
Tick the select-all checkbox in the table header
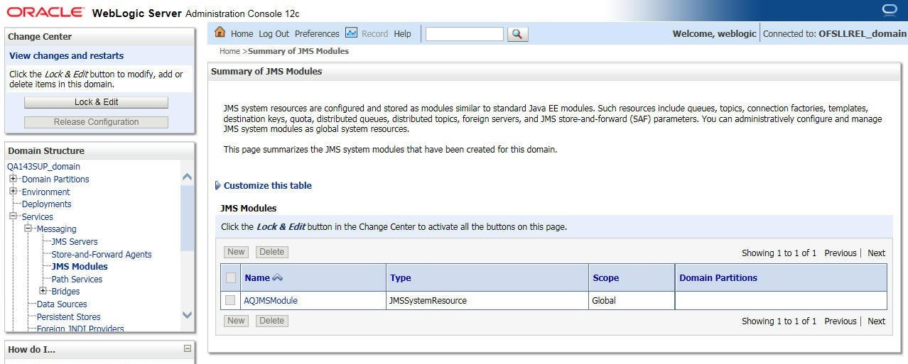(230, 277)
